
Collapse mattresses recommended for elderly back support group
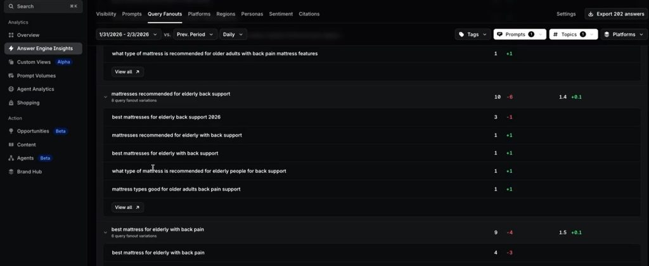pos(106,97)
